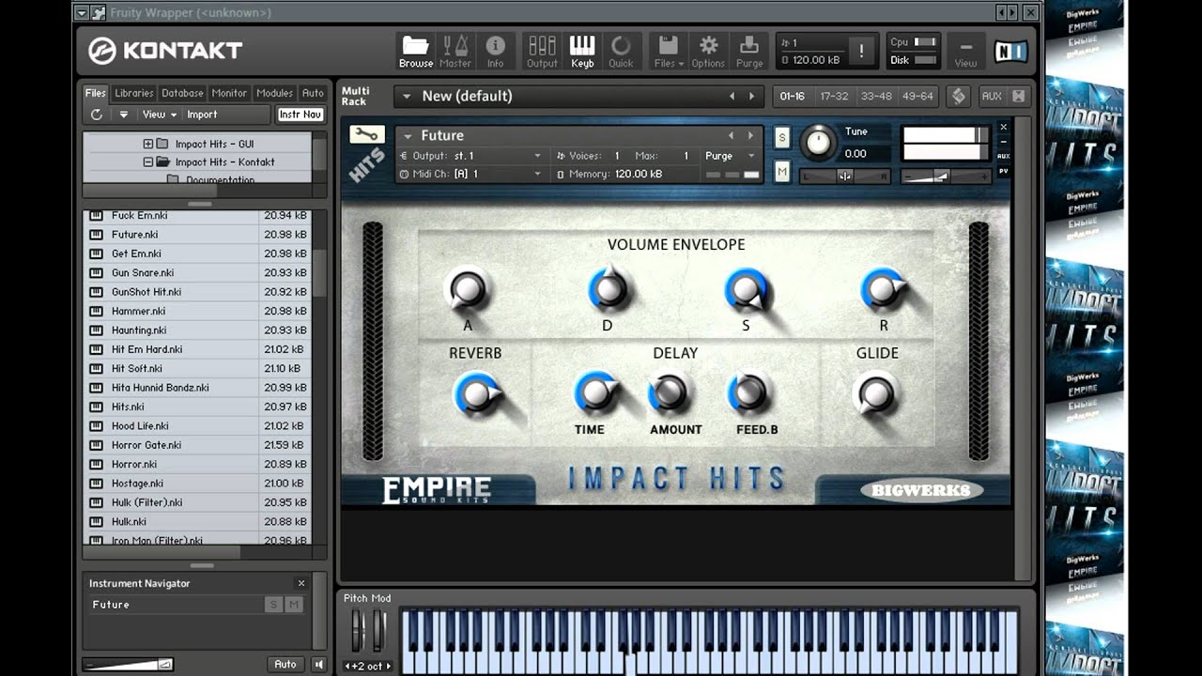Open the Midi Ch [A] 1 dropdown

[x=471, y=174]
